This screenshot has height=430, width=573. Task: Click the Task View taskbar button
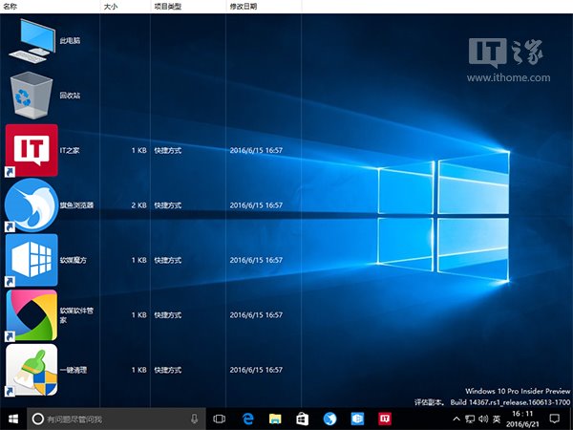point(219,419)
